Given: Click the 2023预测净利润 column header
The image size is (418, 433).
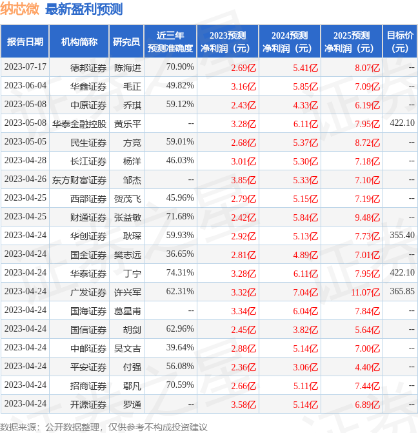Looking at the screenshot, I should click(228, 42).
